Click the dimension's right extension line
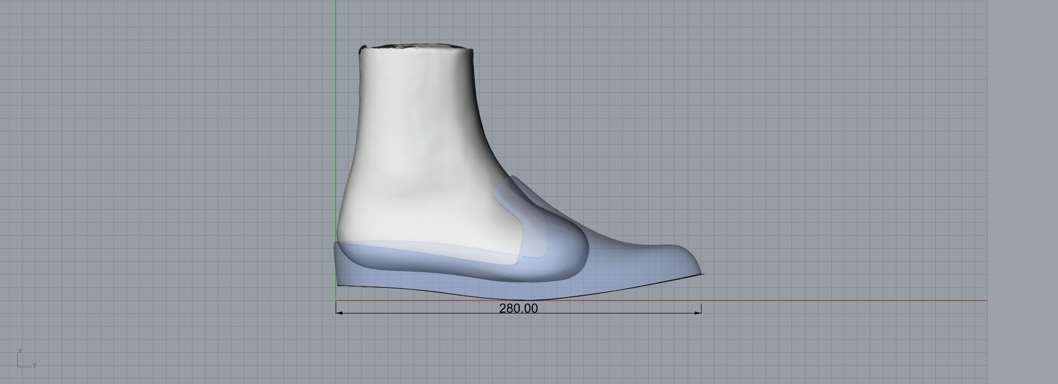The height and width of the screenshot is (384, 1058). pyautogui.click(x=701, y=307)
